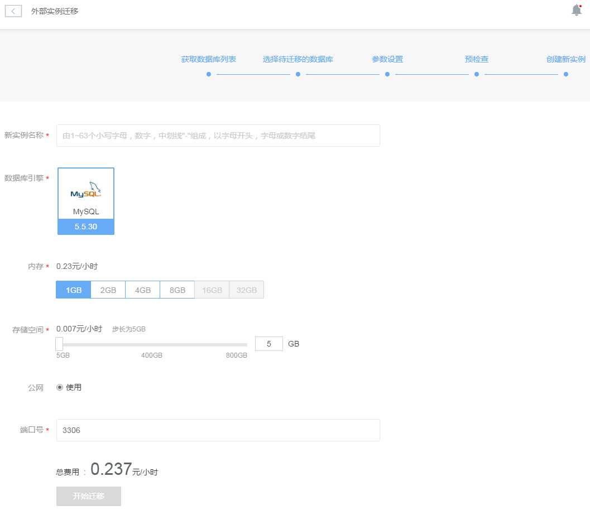Click the 参数设置 step label
The height and width of the screenshot is (510, 590).
(387, 59)
